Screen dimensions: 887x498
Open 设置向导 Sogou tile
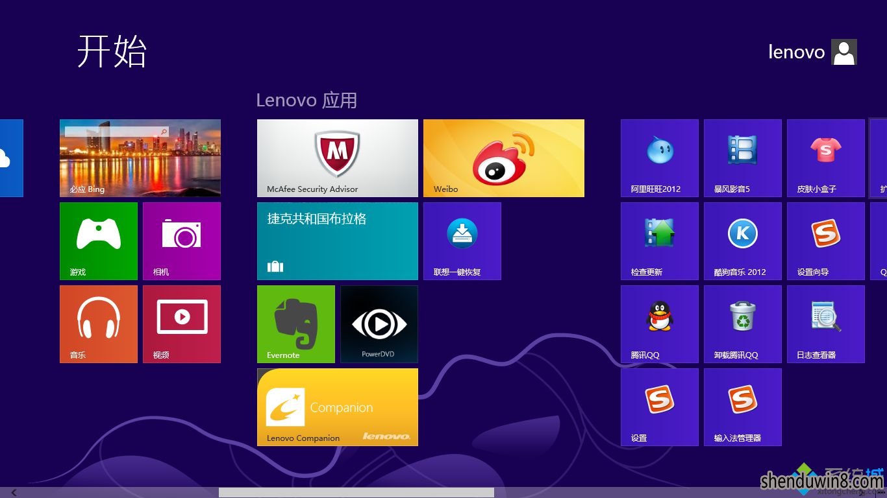pos(826,241)
